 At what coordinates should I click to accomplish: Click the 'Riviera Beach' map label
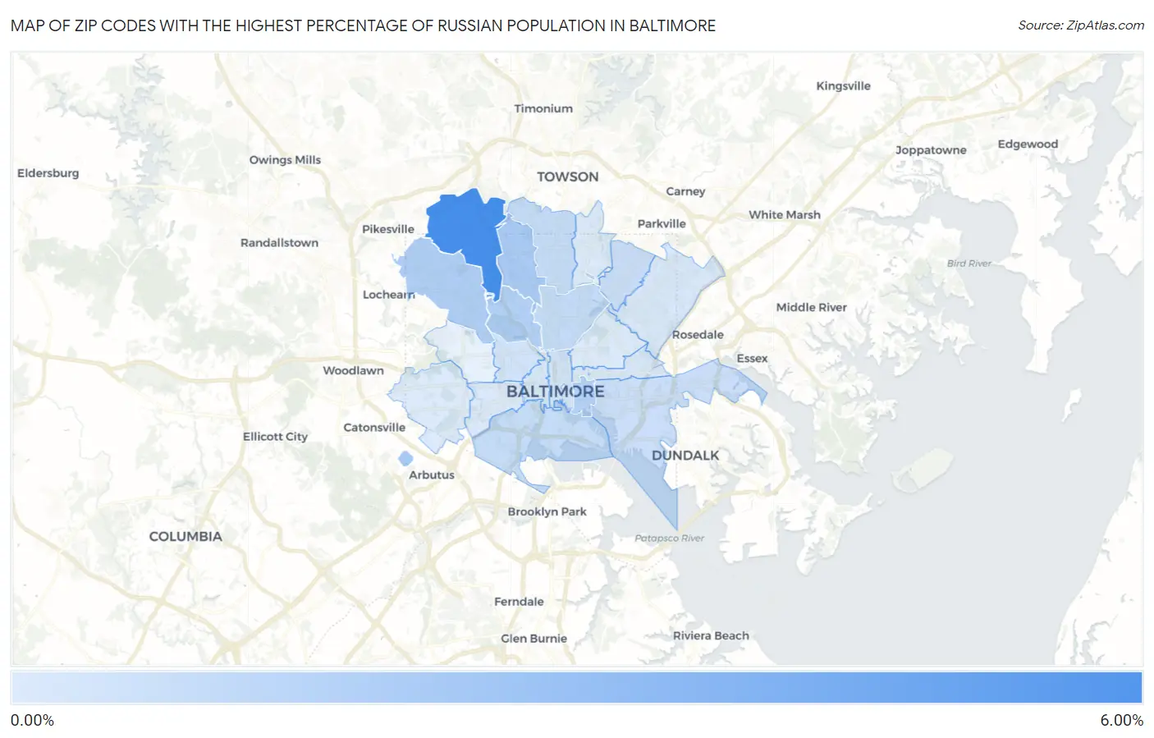(711, 636)
